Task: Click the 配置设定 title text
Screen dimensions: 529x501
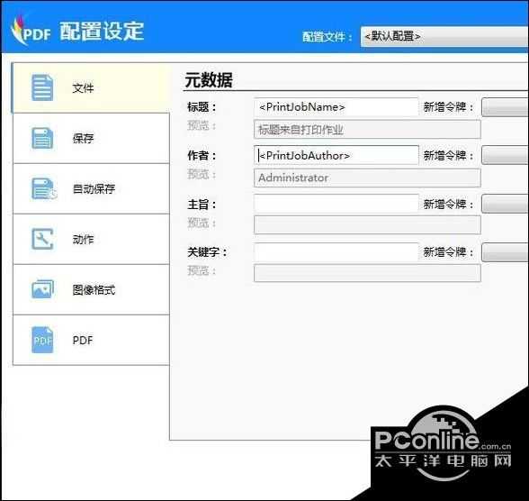Action: pyautogui.click(x=102, y=31)
